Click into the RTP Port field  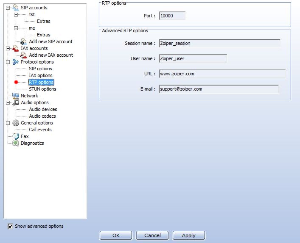pyautogui.click(x=171, y=16)
